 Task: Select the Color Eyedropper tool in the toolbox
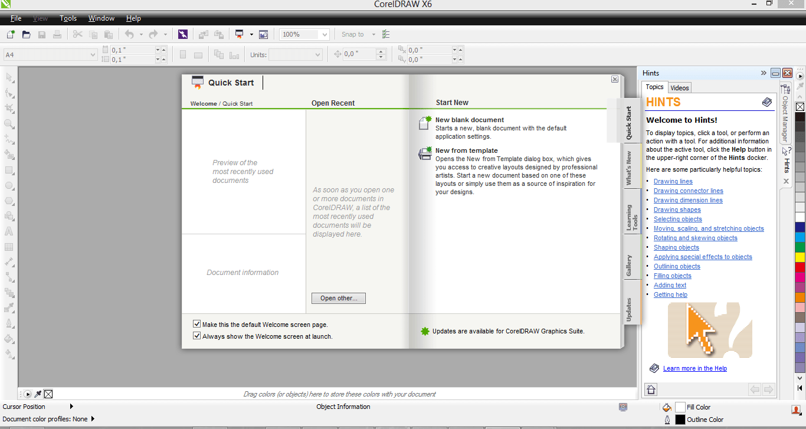9,308
